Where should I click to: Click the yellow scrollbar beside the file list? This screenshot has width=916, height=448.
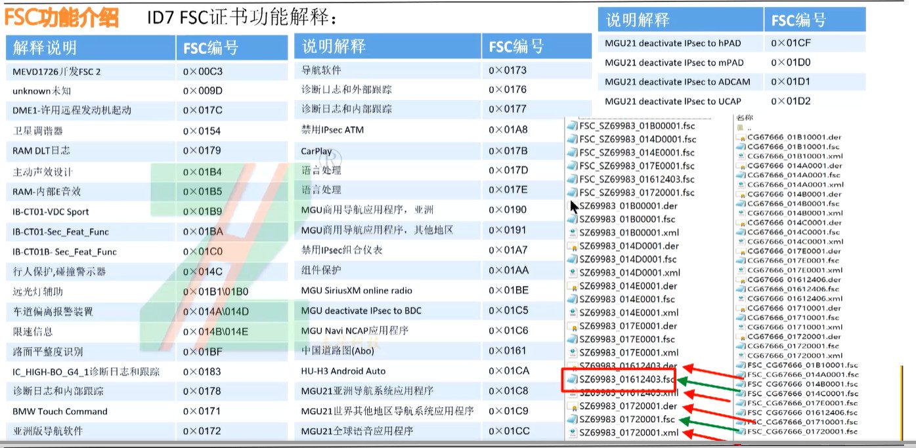click(902, 403)
